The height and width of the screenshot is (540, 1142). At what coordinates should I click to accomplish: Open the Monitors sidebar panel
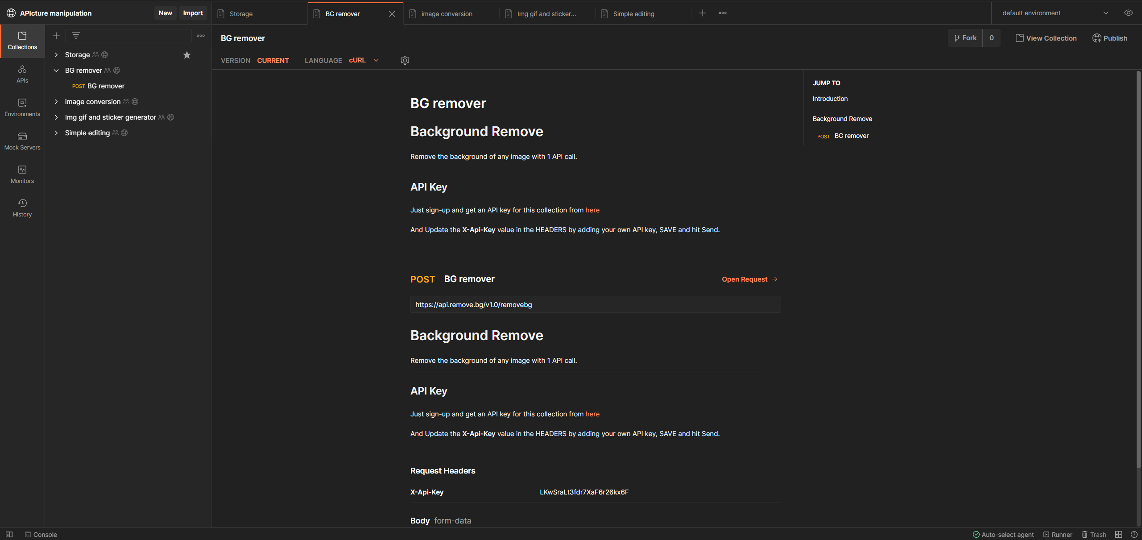click(22, 174)
